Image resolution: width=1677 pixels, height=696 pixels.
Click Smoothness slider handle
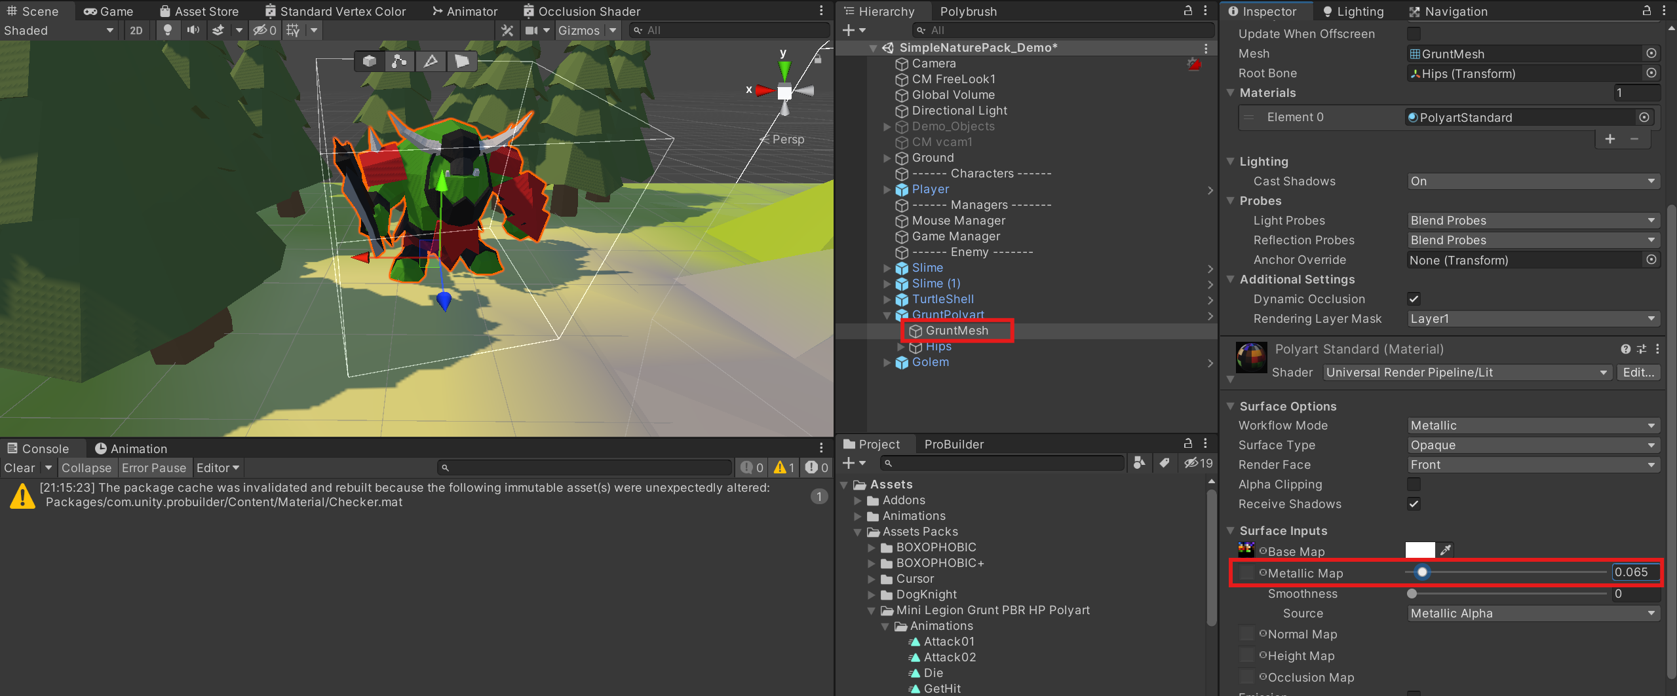coord(1412,594)
